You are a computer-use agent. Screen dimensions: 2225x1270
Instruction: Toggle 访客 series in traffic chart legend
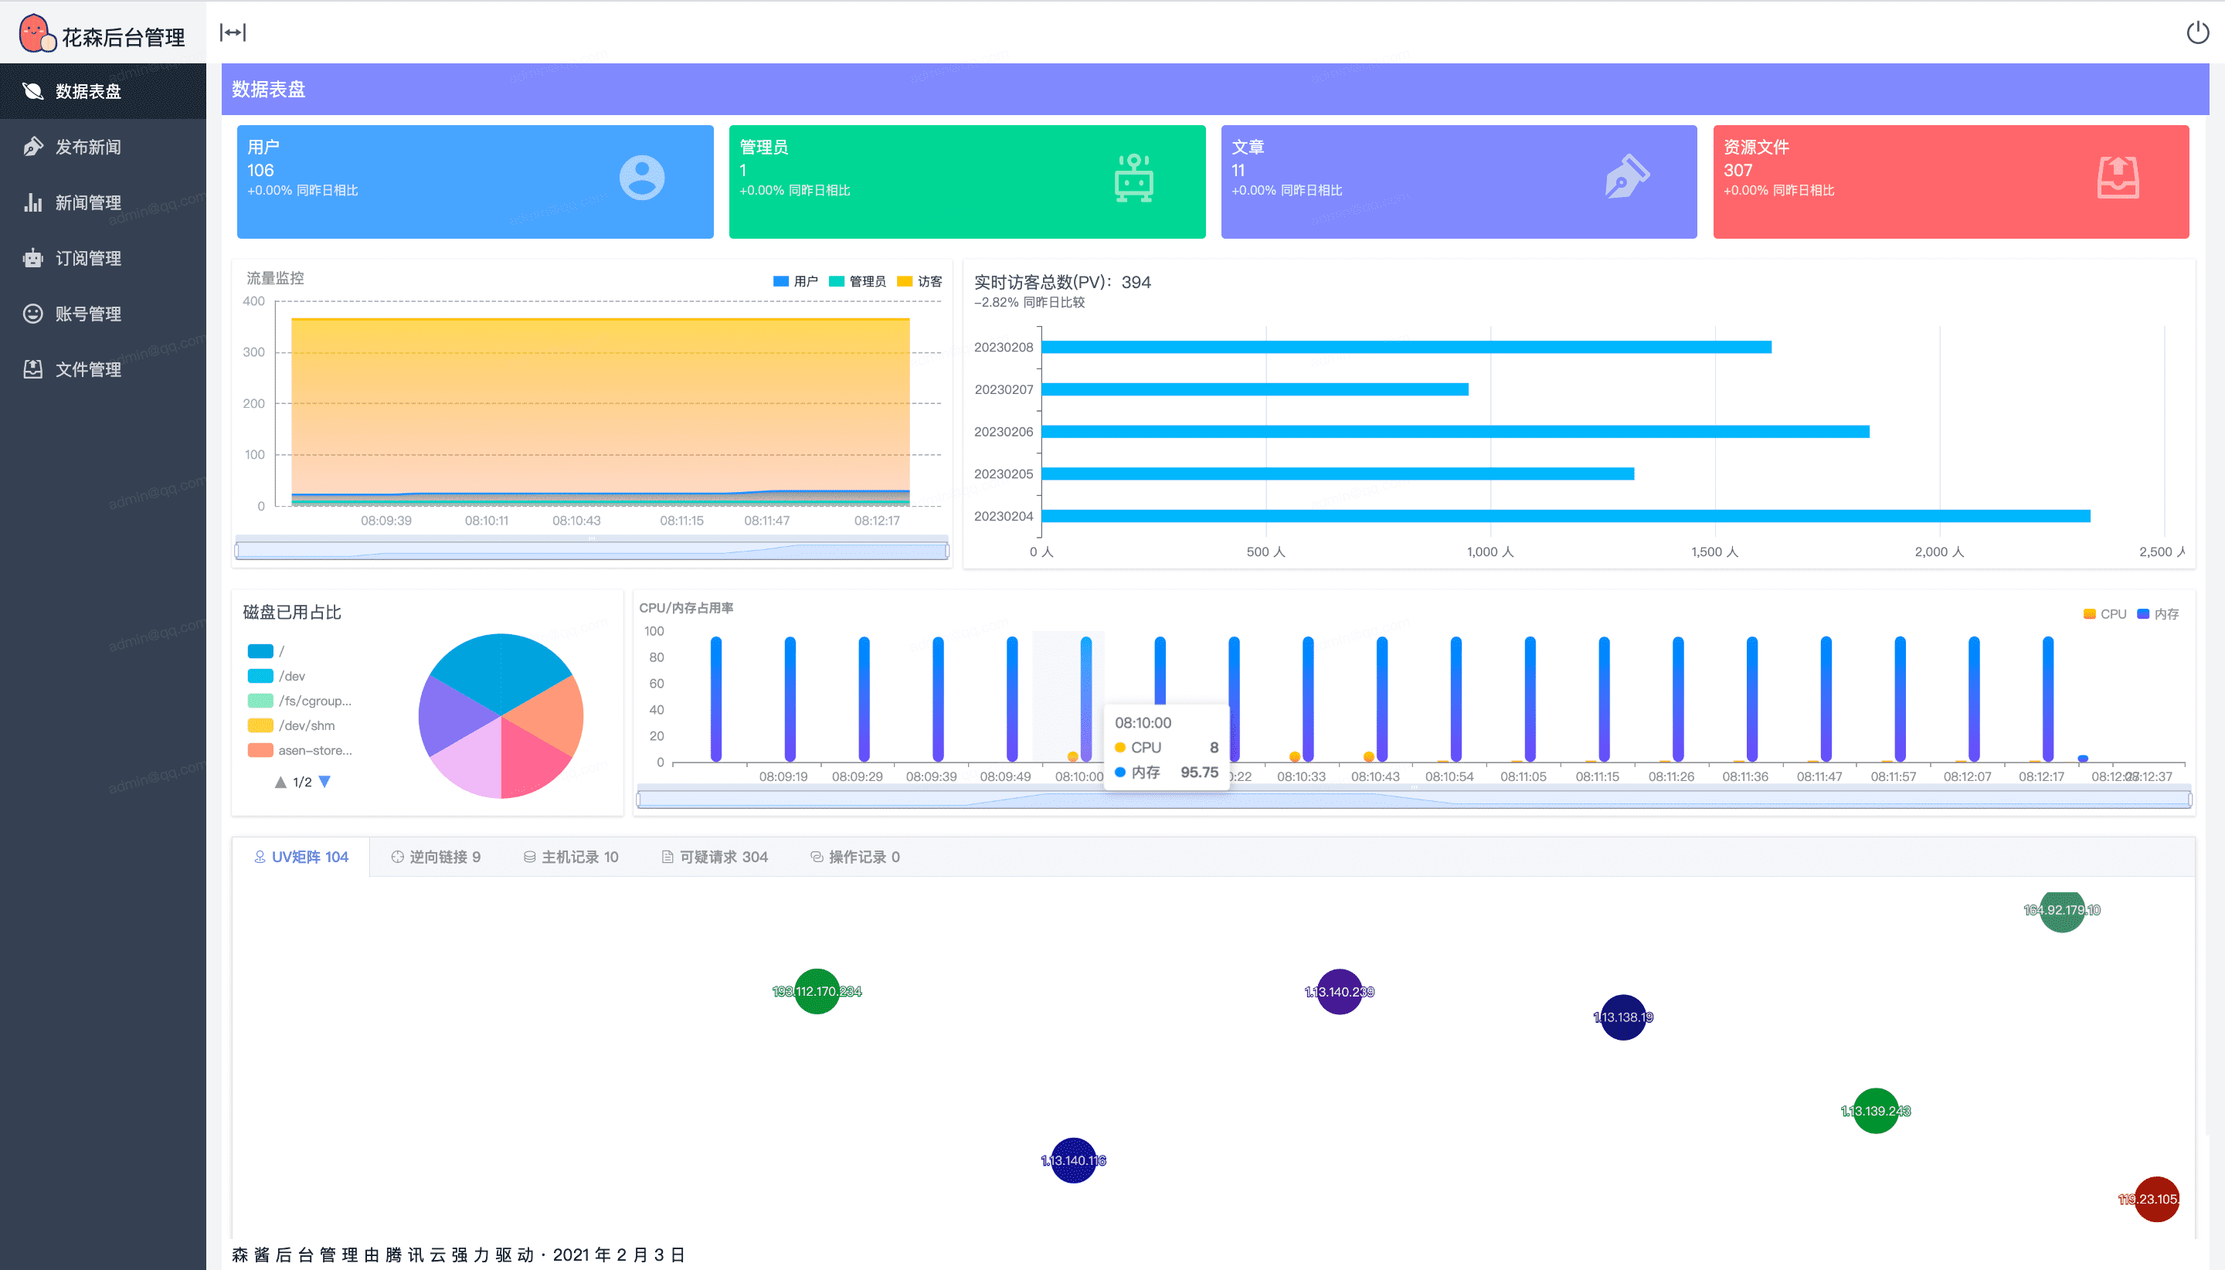(x=920, y=282)
